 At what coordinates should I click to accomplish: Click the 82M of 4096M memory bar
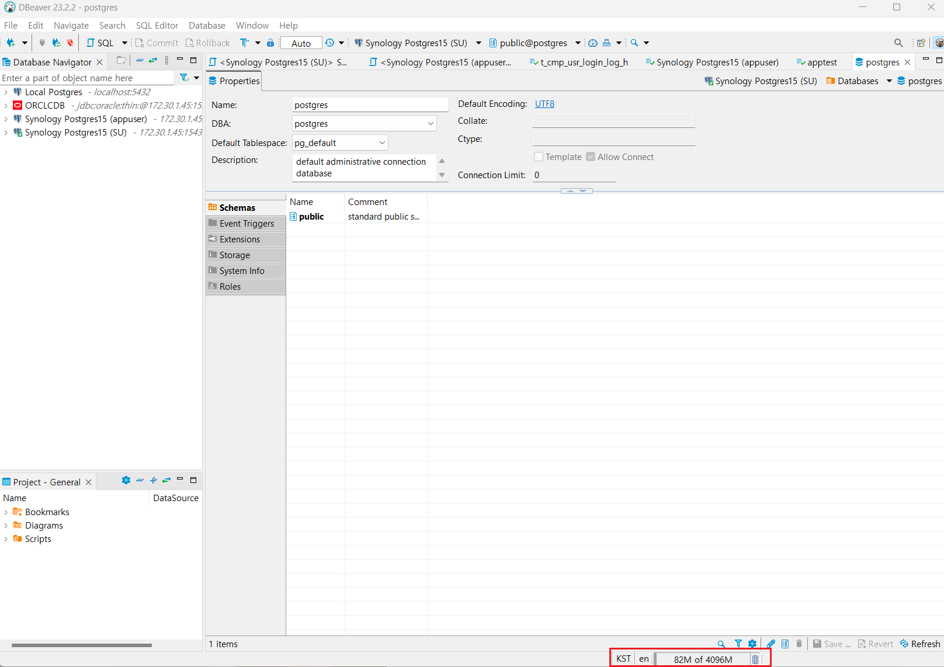point(703,659)
